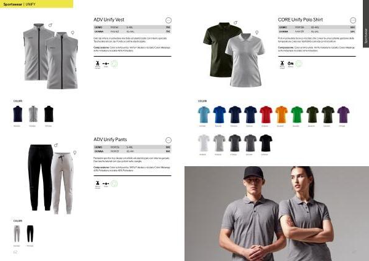Click the male symbol beside the dark polo shirt
This screenshot has height=261, width=369.
tap(236, 23)
